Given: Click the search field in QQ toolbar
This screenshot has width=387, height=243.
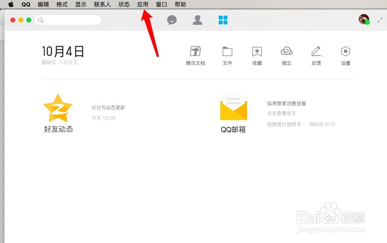Looking at the screenshot, I should point(68,20).
